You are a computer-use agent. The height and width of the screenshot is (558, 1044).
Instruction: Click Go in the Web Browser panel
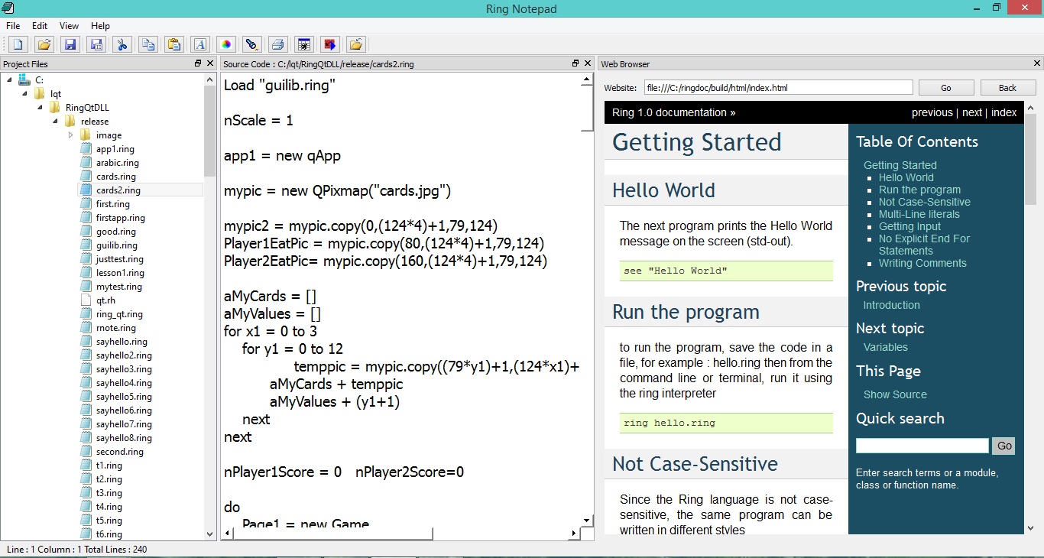tap(945, 87)
